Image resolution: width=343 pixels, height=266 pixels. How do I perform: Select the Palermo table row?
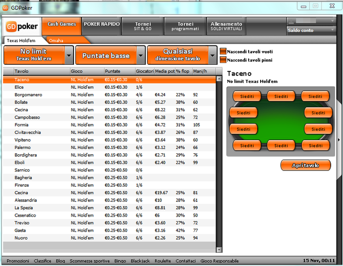coord(109,147)
